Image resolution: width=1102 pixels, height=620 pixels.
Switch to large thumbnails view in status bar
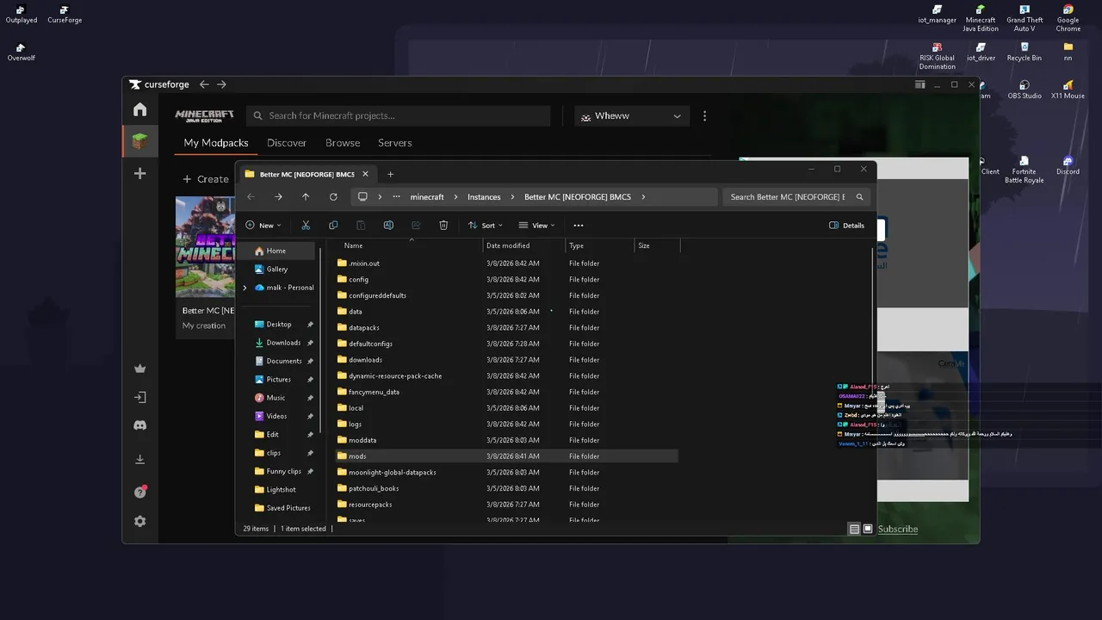tap(868, 529)
